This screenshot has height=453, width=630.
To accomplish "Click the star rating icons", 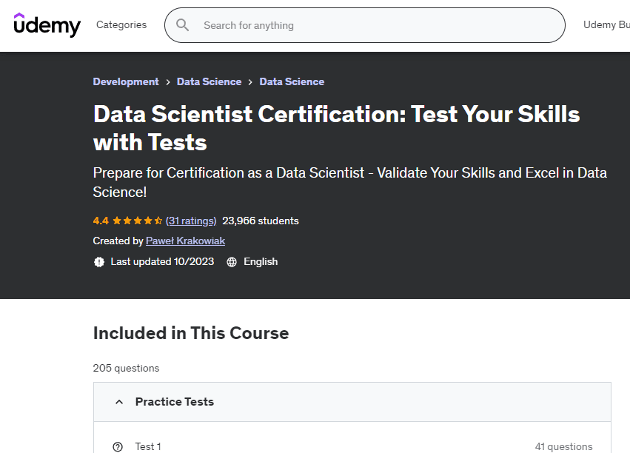I will tap(137, 221).
